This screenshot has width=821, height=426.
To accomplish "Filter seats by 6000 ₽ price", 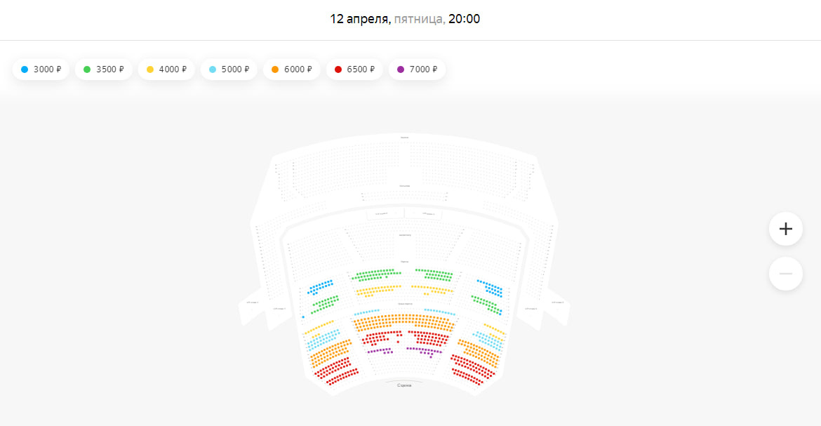I will (x=291, y=69).
